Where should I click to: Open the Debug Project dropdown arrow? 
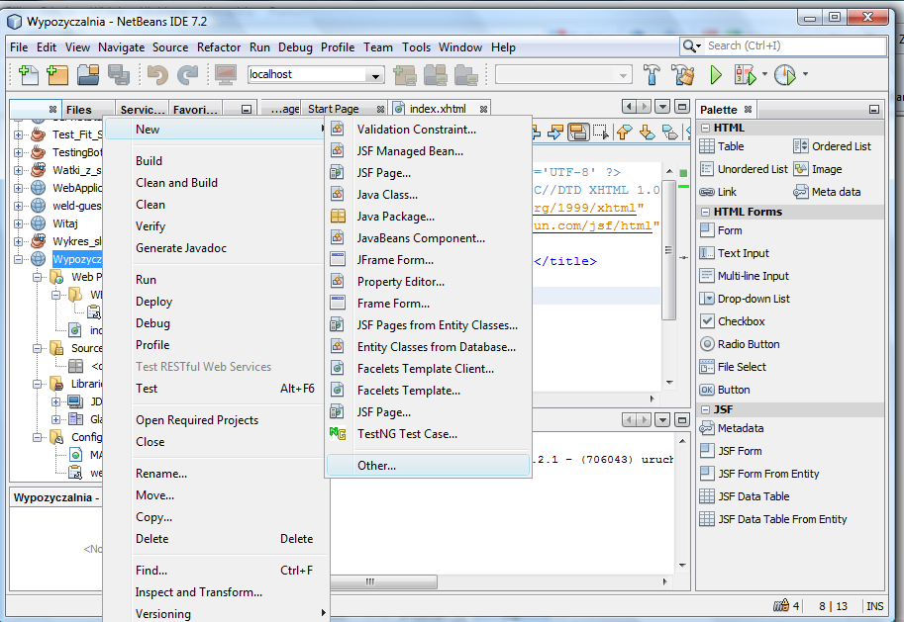(764, 74)
